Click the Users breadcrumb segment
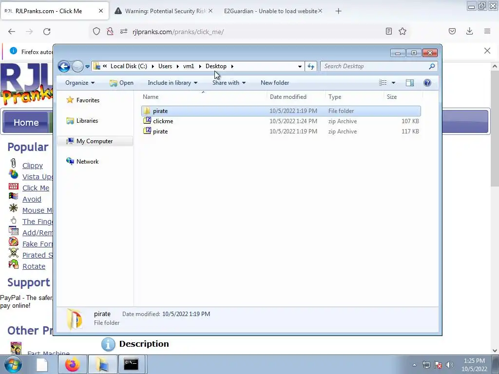The width and height of the screenshot is (499, 374). coord(165,66)
